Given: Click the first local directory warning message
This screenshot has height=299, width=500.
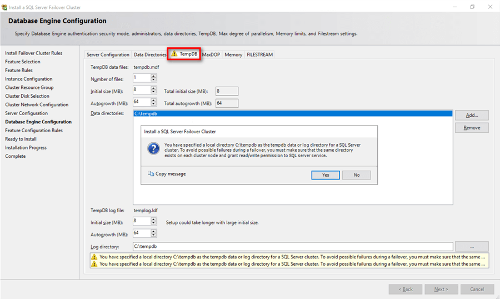Looking at the screenshot, I should pos(292,257).
